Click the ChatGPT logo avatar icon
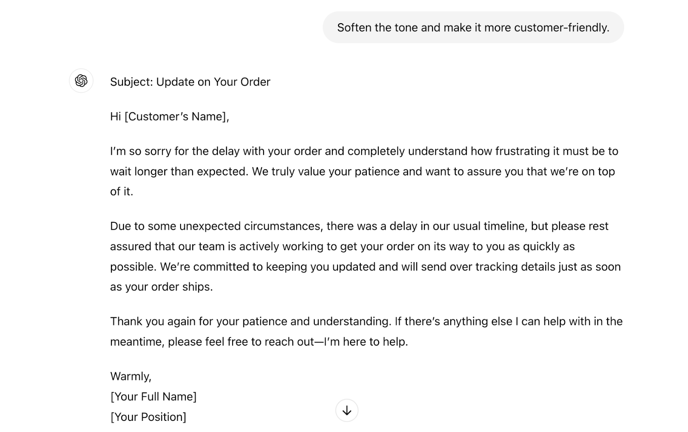The height and width of the screenshot is (432, 688). pyautogui.click(x=81, y=81)
